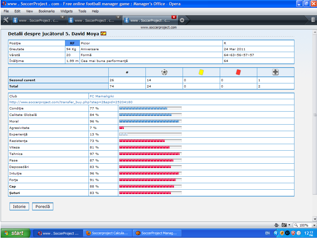Image resolution: width=317 pixels, height=238 pixels.
Task: Click the Istorie button
Action: pos(20,206)
